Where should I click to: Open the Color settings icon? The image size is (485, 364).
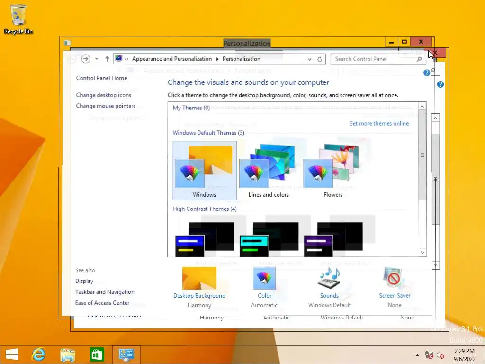coord(264,278)
